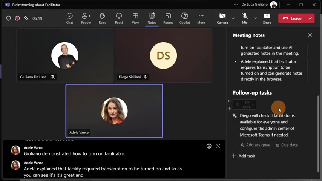The image size is (322, 181).
Task: Open live captions settings gear
Action: pos(209,146)
